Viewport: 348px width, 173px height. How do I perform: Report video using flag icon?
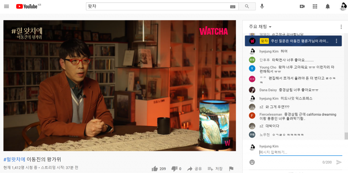tap(231, 169)
